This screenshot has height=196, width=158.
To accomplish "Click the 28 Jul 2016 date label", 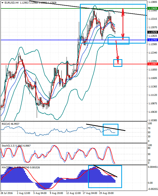I will pos(6,193).
